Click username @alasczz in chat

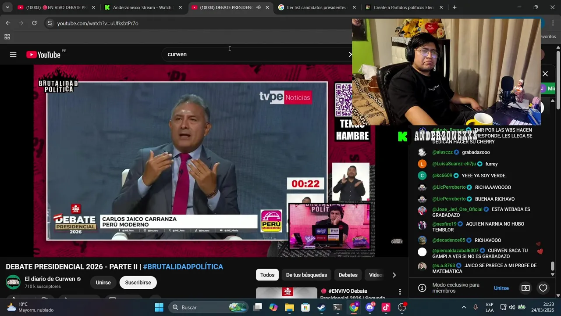(x=442, y=152)
